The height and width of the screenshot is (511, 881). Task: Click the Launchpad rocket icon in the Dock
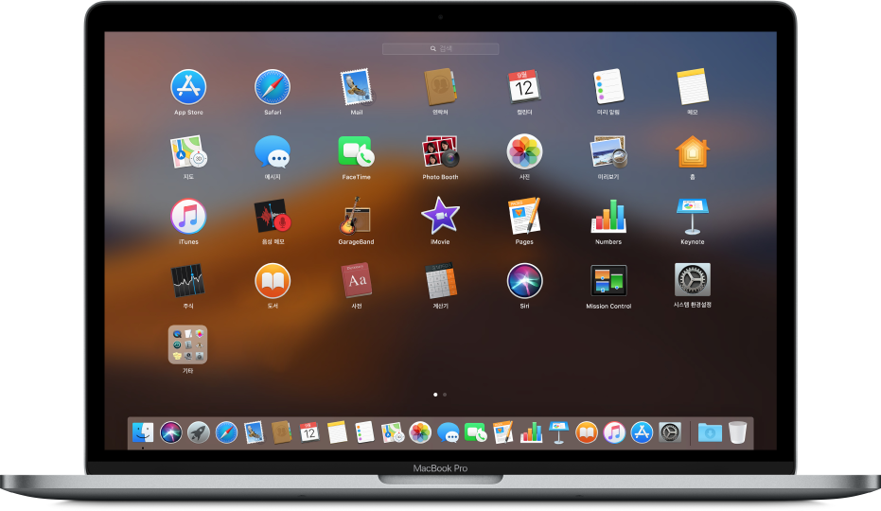pos(199,432)
